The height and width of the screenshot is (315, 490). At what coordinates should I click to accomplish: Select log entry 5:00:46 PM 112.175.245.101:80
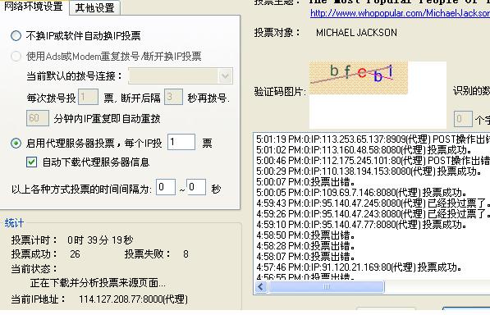[373, 161]
